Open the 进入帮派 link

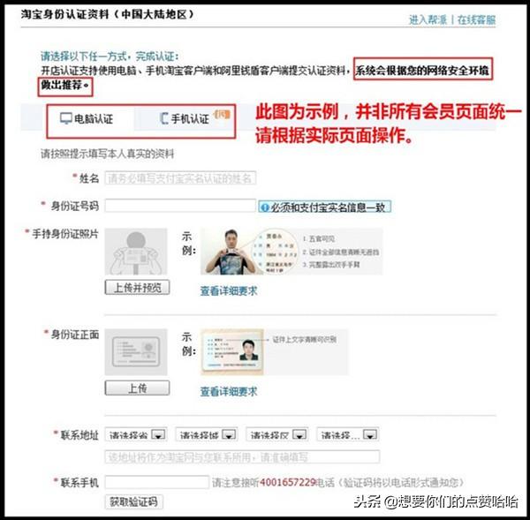tap(428, 19)
